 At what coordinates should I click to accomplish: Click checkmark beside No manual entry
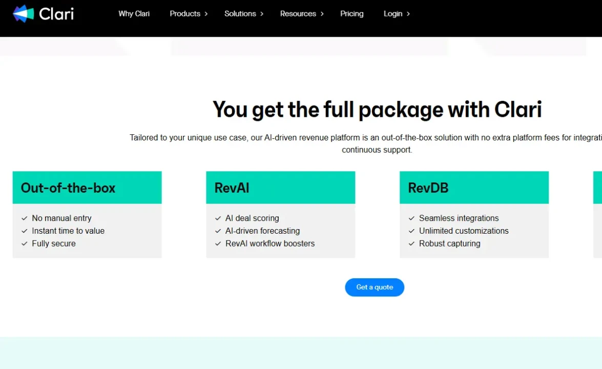pos(25,218)
